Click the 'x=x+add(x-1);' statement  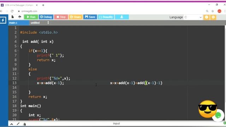pyautogui.click(x=50, y=83)
